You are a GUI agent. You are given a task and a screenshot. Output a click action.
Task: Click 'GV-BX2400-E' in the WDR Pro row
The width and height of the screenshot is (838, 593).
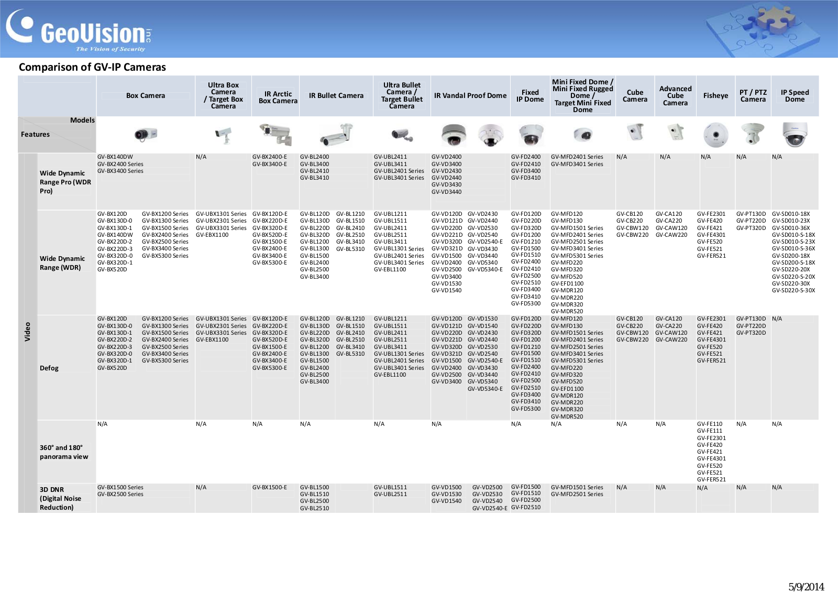click(270, 157)
